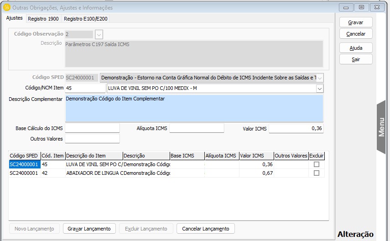The height and width of the screenshot is (241, 390).
Task: Open the side Menu panel tab
Action: coord(382,127)
